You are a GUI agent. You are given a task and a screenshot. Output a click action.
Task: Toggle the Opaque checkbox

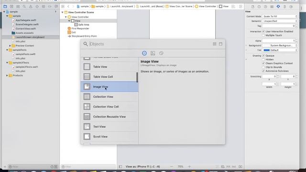(263, 55)
